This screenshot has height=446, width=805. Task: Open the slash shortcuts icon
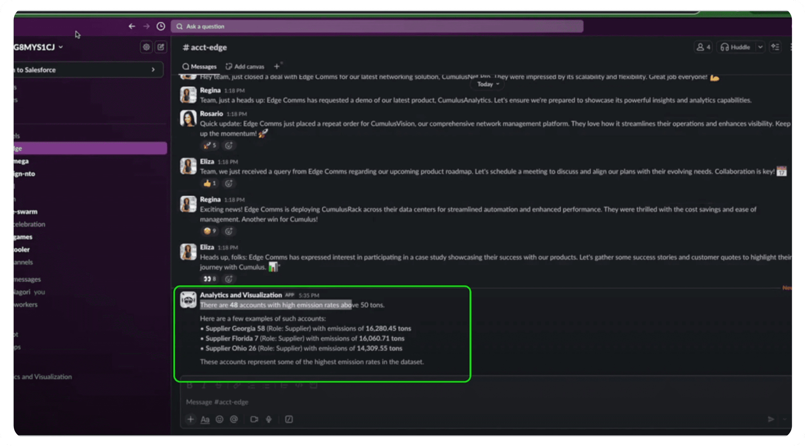(289, 419)
